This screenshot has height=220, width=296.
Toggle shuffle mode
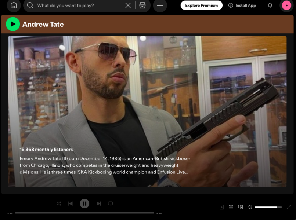tap(58, 203)
